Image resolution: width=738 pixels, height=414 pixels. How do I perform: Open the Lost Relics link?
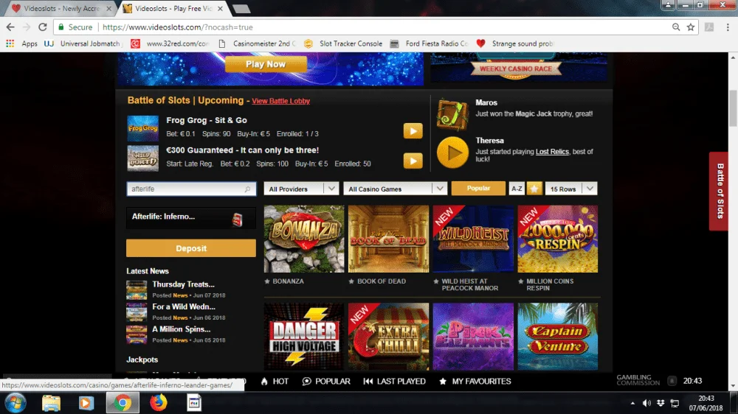552,152
